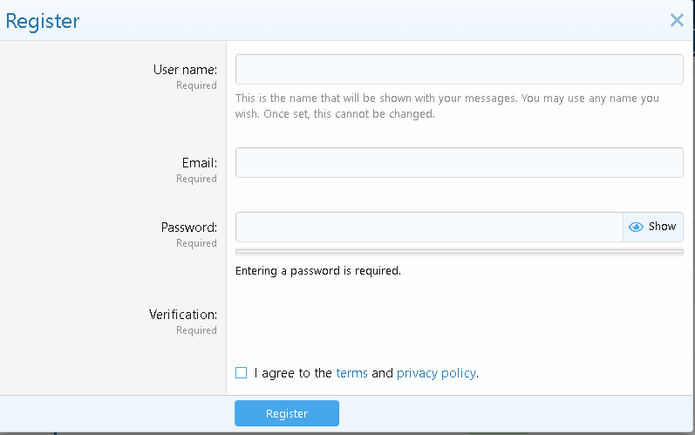The width and height of the screenshot is (695, 435).
Task: Click the "User name:" label
Action: [x=185, y=70]
